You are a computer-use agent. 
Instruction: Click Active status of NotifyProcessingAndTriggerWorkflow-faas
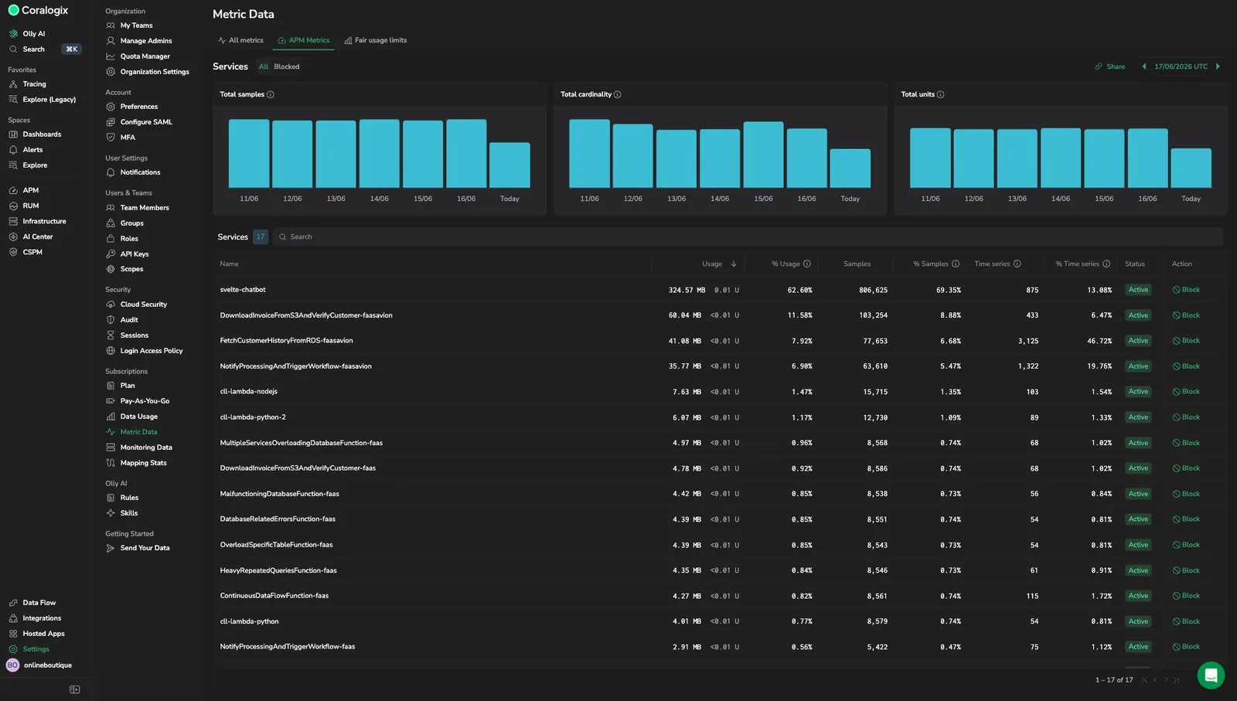(x=1138, y=646)
